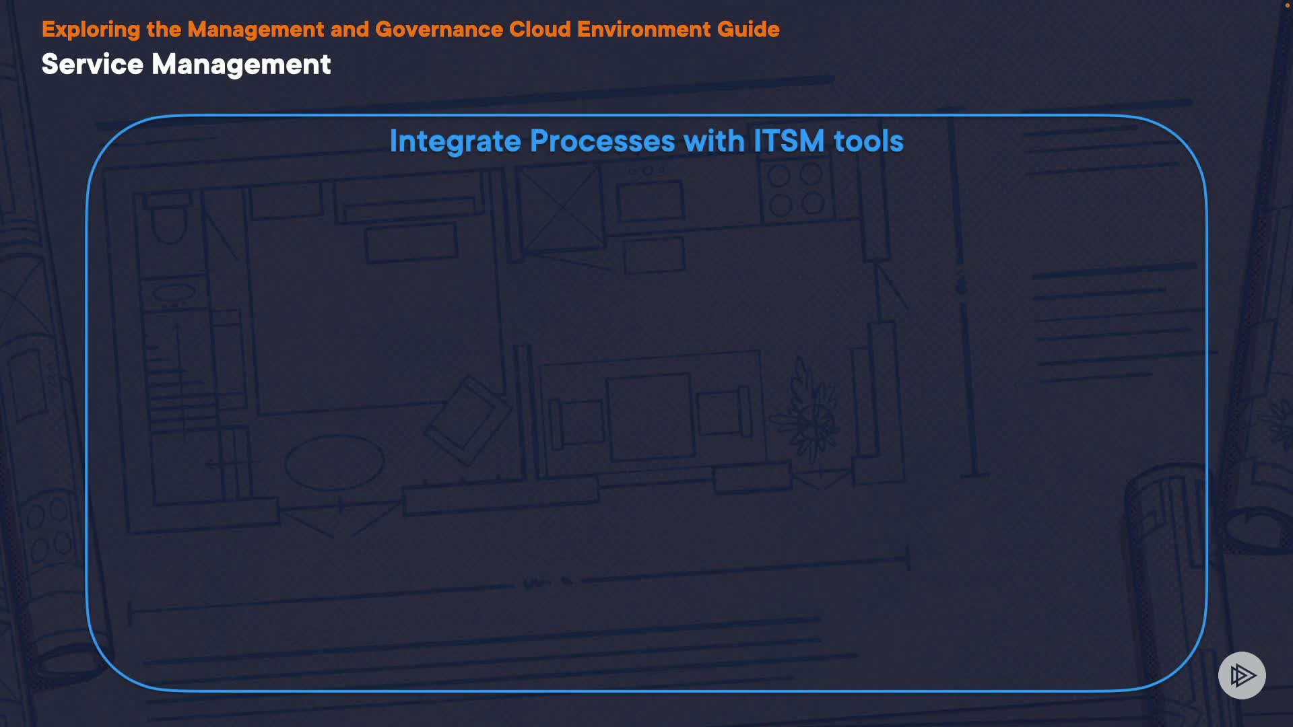Click the orange recording indicator dot
This screenshot has width=1293, height=727.
pos(1287,5)
